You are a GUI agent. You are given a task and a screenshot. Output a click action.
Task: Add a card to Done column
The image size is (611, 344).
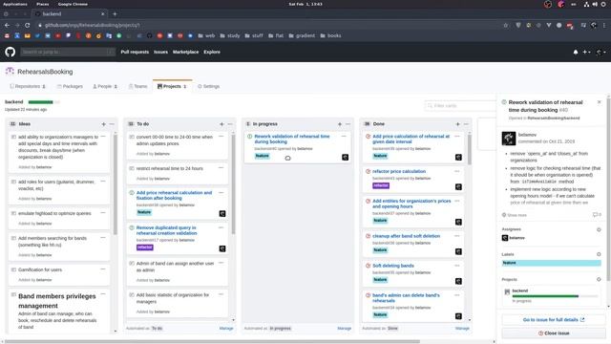458,124
